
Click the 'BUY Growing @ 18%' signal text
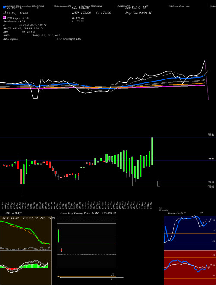(x=69, y=39)
